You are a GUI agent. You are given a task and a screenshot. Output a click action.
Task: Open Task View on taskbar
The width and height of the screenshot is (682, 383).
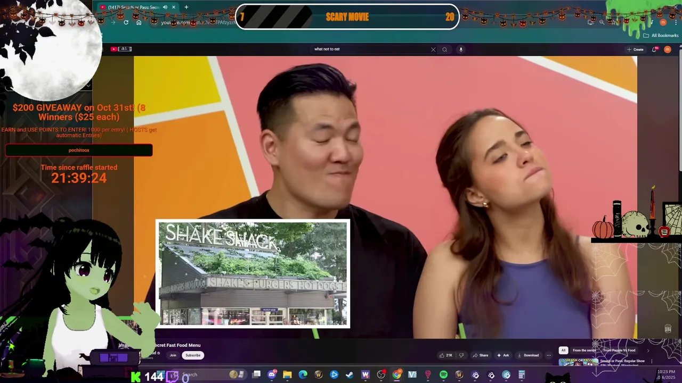[256, 374]
